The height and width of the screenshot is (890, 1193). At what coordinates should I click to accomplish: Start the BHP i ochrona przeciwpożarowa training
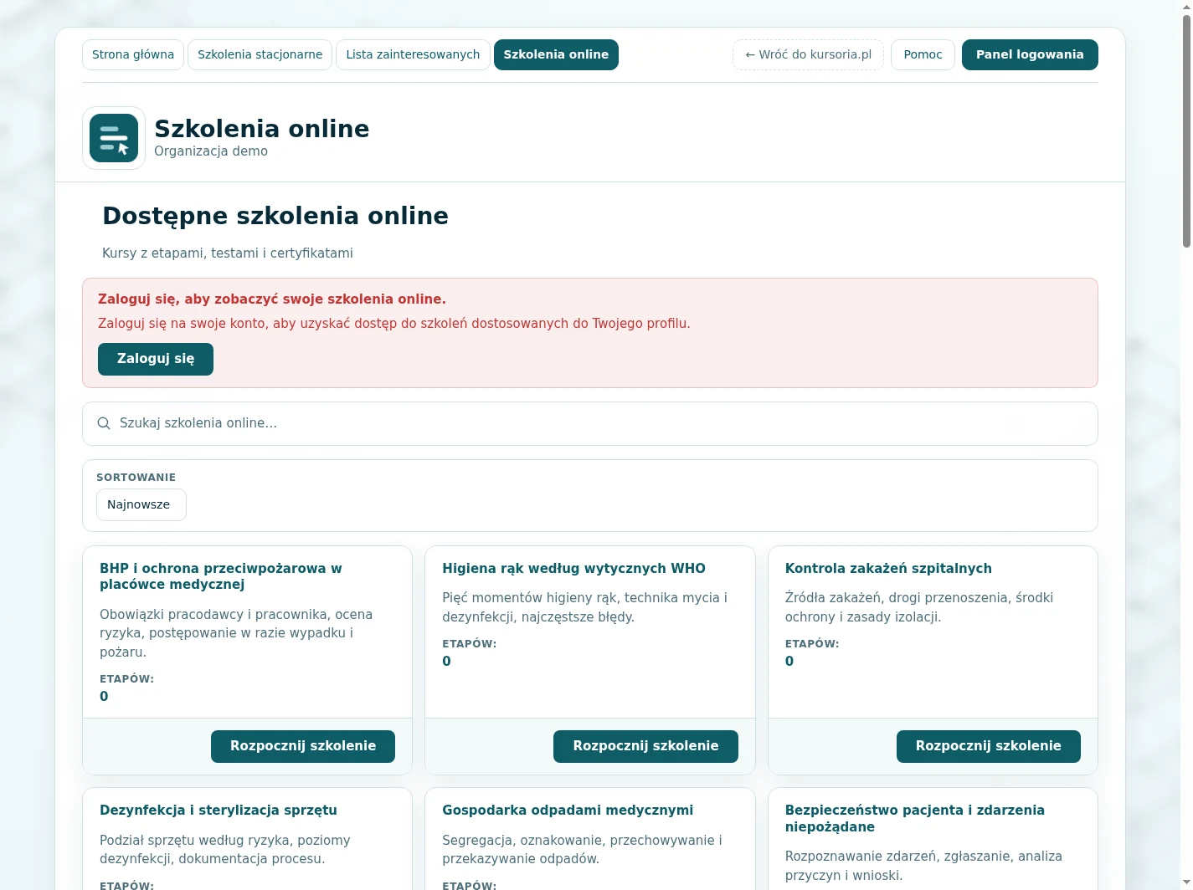click(303, 746)
